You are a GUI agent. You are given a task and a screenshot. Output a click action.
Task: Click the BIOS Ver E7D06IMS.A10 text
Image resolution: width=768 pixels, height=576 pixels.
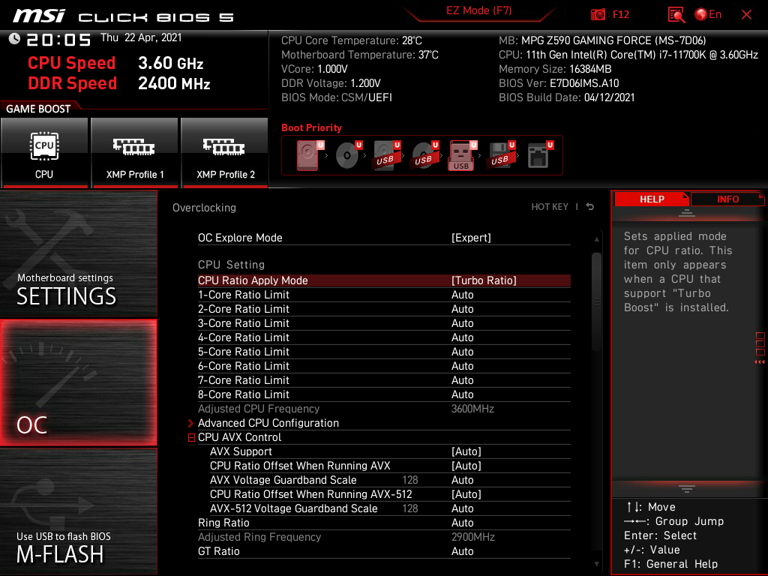(559, 83)
